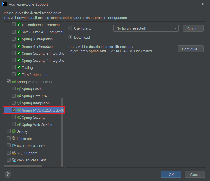Screen dimensions: 210x181
Task: Click the Spring Security icon
Action: (19, 117)
